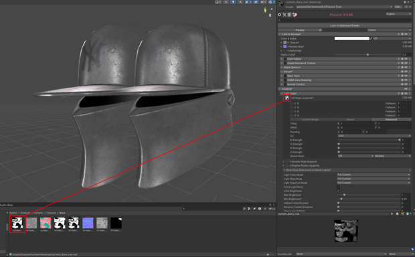Expand the Shadow Map section
Image resolution: width=415 pixels, height=257 pixels.
point(283,161)
